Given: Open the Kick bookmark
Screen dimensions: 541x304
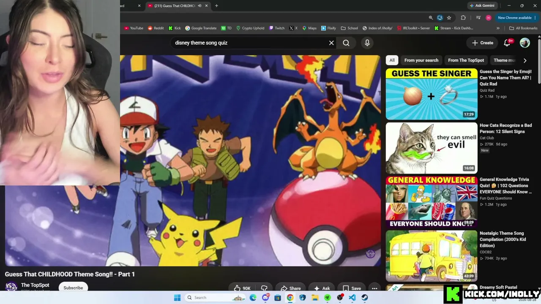Looking at the screenshot, I should pyautogui.click(x=175, y=28).
